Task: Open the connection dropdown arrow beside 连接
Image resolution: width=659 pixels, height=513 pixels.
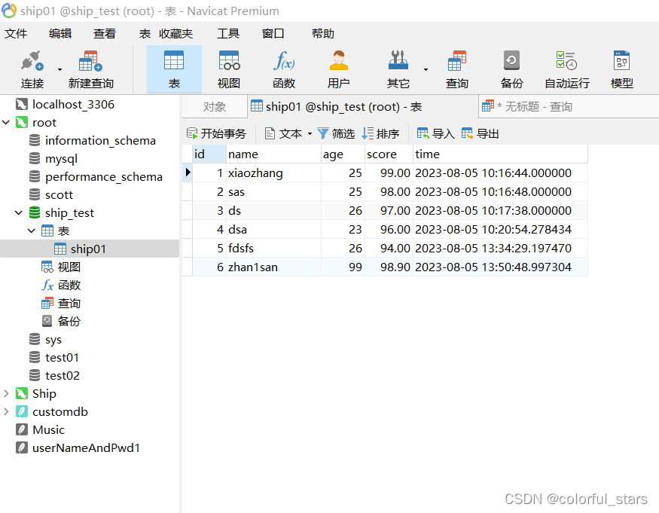Action: pyautogui.click(x=59, y=69)
